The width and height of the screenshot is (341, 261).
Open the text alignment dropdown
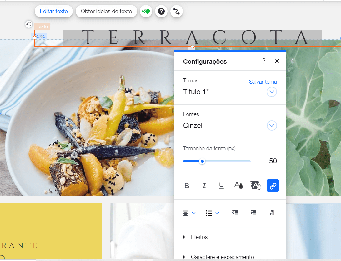click(189, 213)
